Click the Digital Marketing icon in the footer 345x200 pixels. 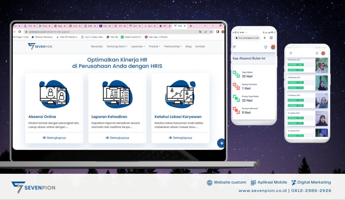[294, 183]
